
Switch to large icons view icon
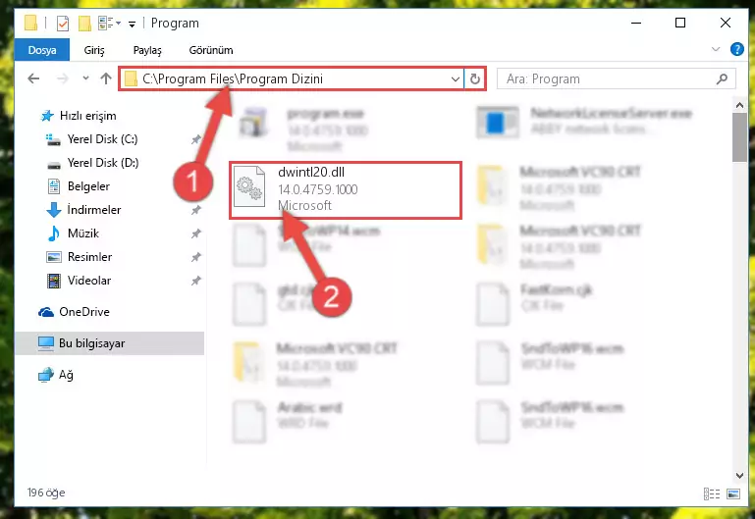pos(733,493)
